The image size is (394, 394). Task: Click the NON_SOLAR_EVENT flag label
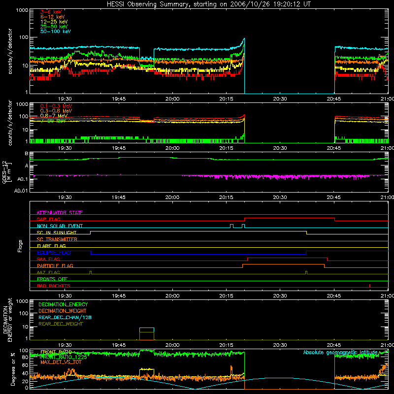[60, 226]
